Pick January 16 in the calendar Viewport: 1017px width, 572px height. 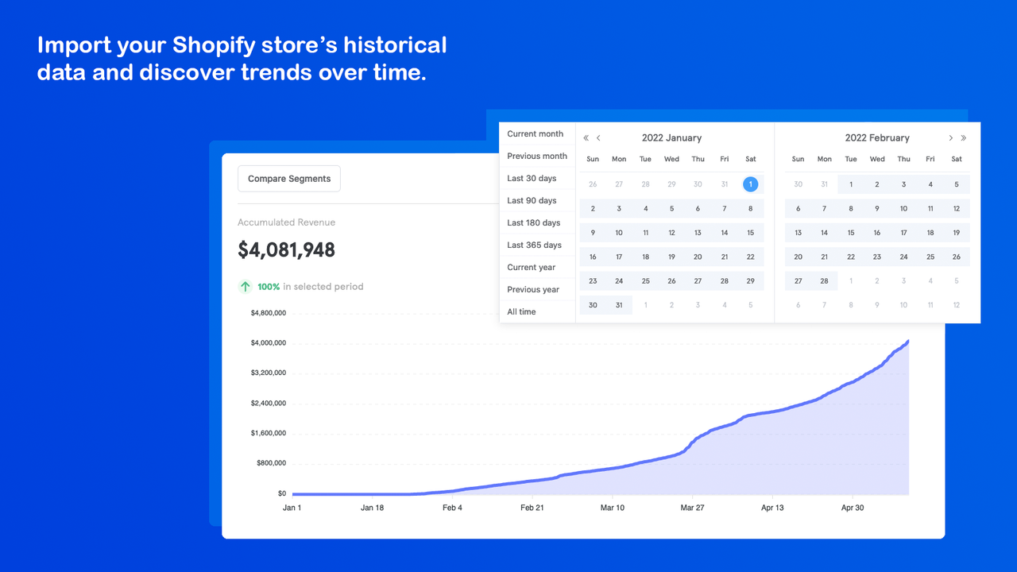593,257
